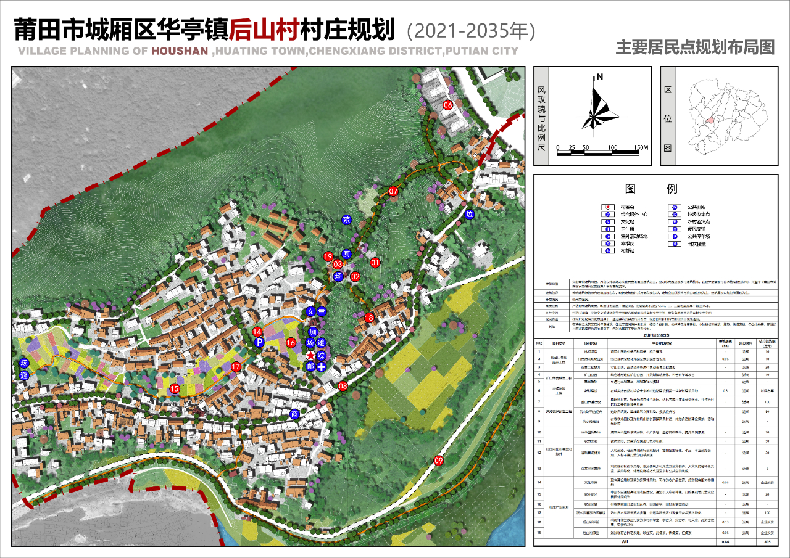Select red marker 02 on the map
The image size is (790, 558).
click(355, 277)
